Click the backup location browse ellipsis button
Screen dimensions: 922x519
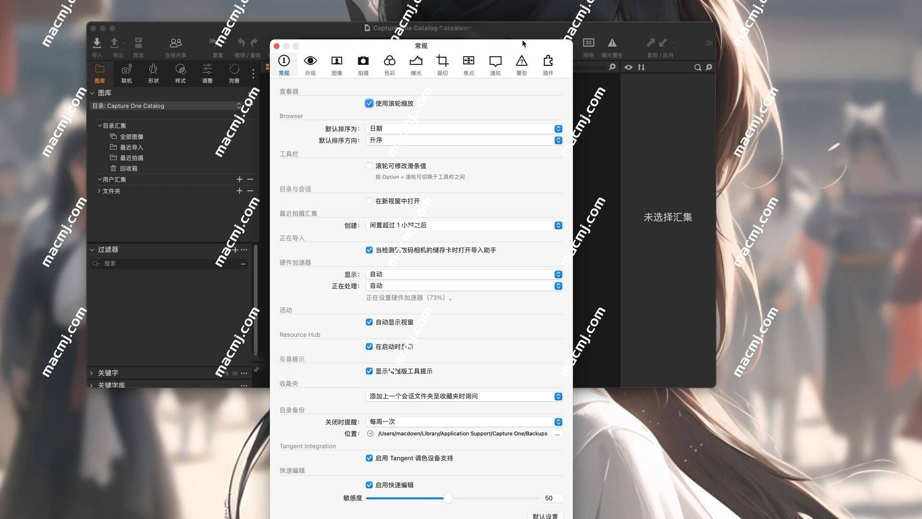(557, 433)
